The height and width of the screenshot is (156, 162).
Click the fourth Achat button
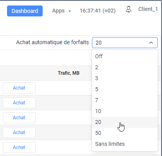tap(19, 133)
